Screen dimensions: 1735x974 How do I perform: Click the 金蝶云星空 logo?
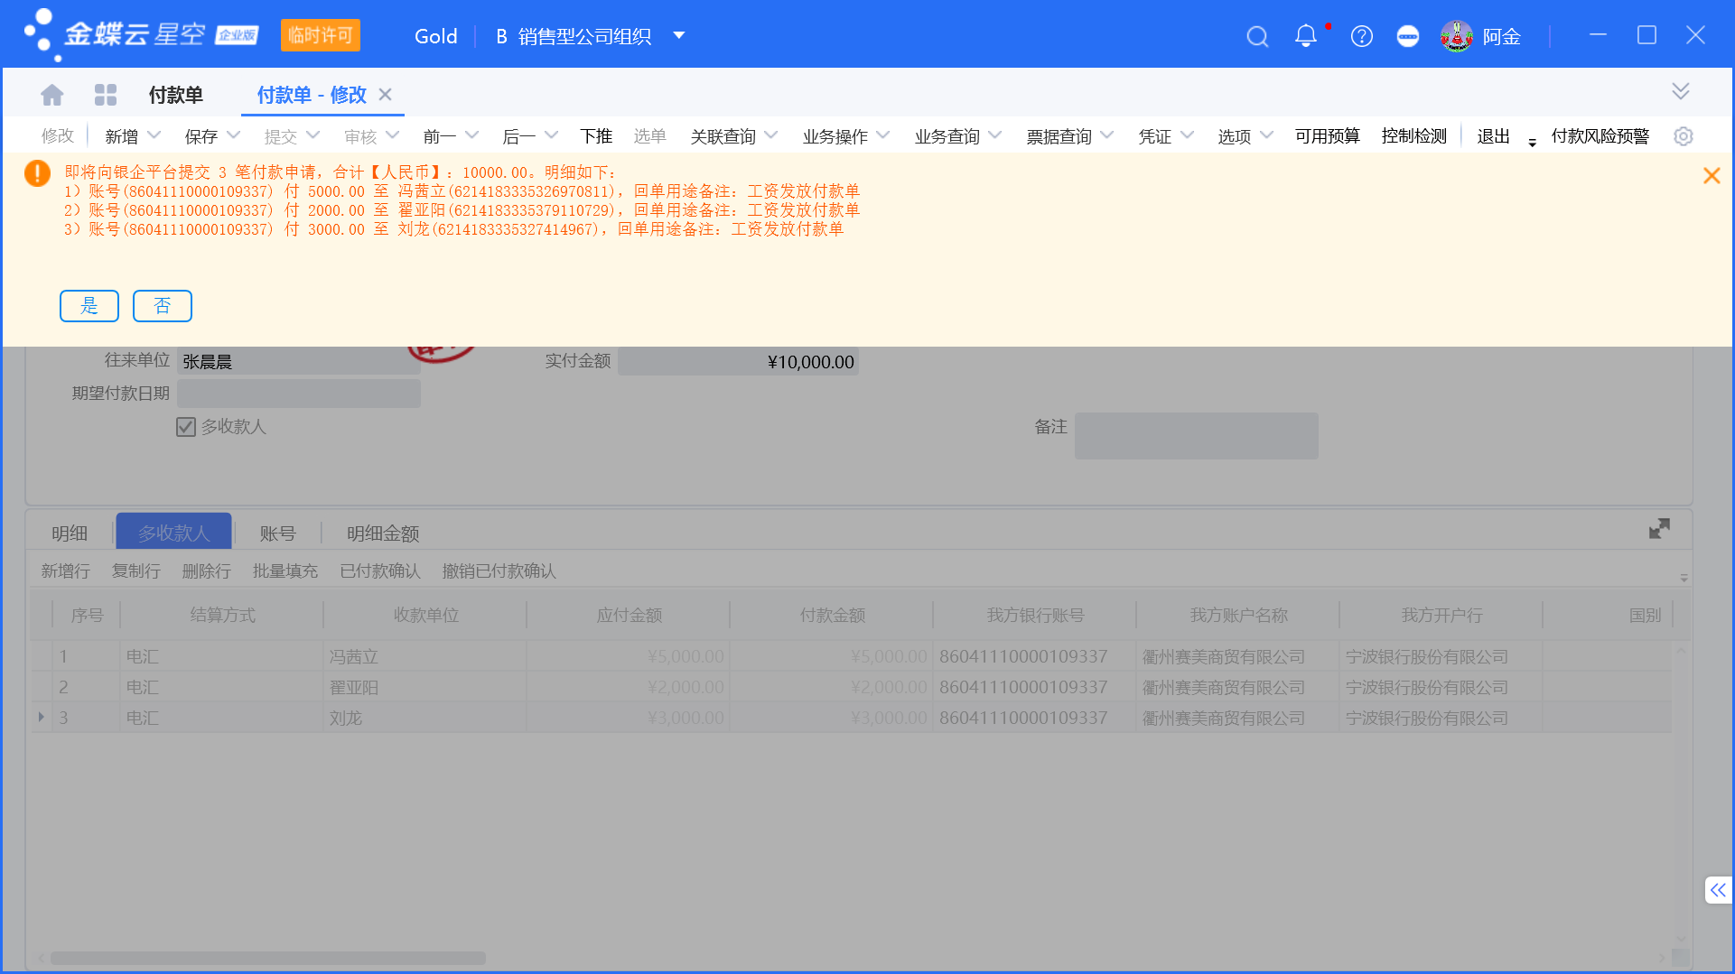point(140,34)
